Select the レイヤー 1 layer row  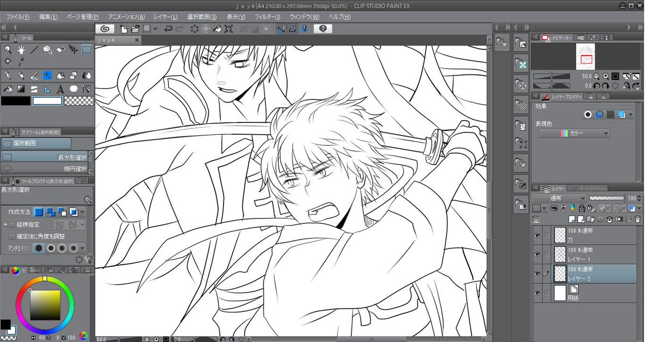coord(594,254)
